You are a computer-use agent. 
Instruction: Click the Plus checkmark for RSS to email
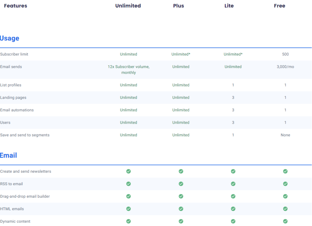click(181, 184)
